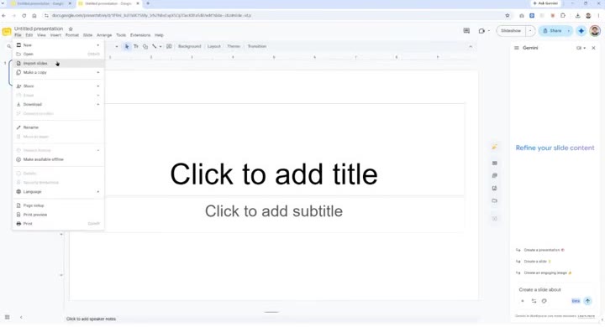
Task: Choose the Text box tool
Action: pos(136,47)
